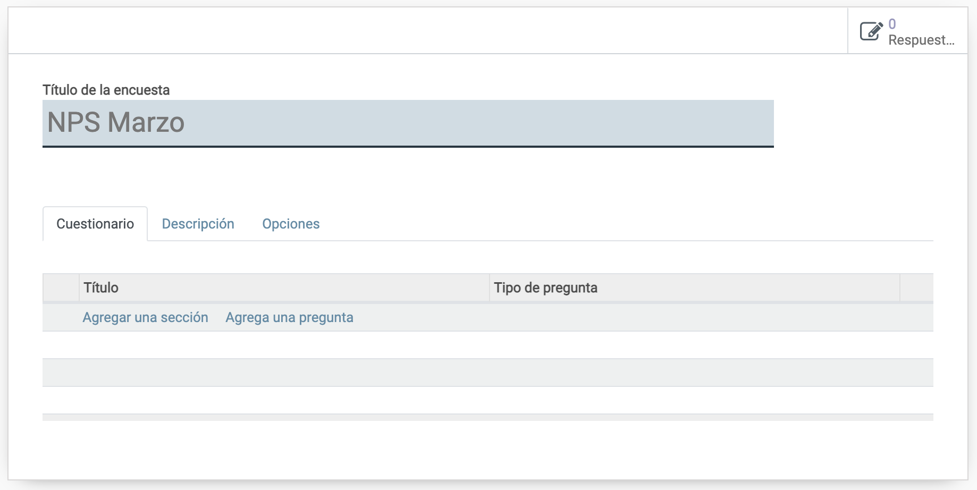The image size is (977, 490).
Task: Click the blank header cell after Tipo de pregunta
Action: pyautogui.click(x=916, y=288)
